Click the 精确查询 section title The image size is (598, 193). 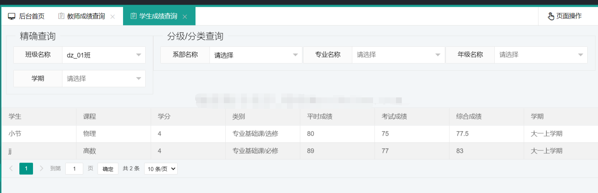coord(38,36)
